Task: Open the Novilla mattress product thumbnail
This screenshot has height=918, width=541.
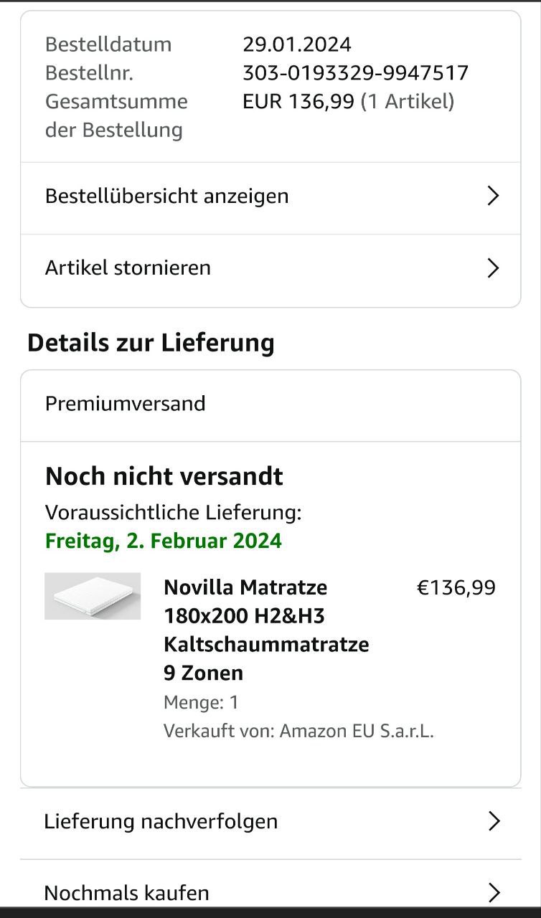Action: click(x=93, y=596)
